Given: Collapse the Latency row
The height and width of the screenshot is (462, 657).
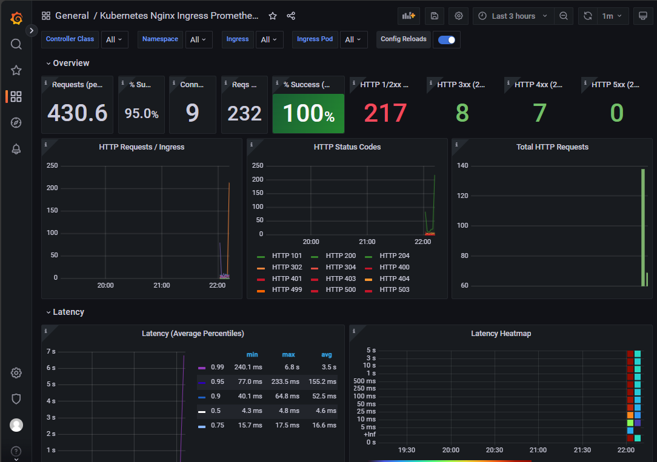Looking at the screenshot, I should (65, 312).
